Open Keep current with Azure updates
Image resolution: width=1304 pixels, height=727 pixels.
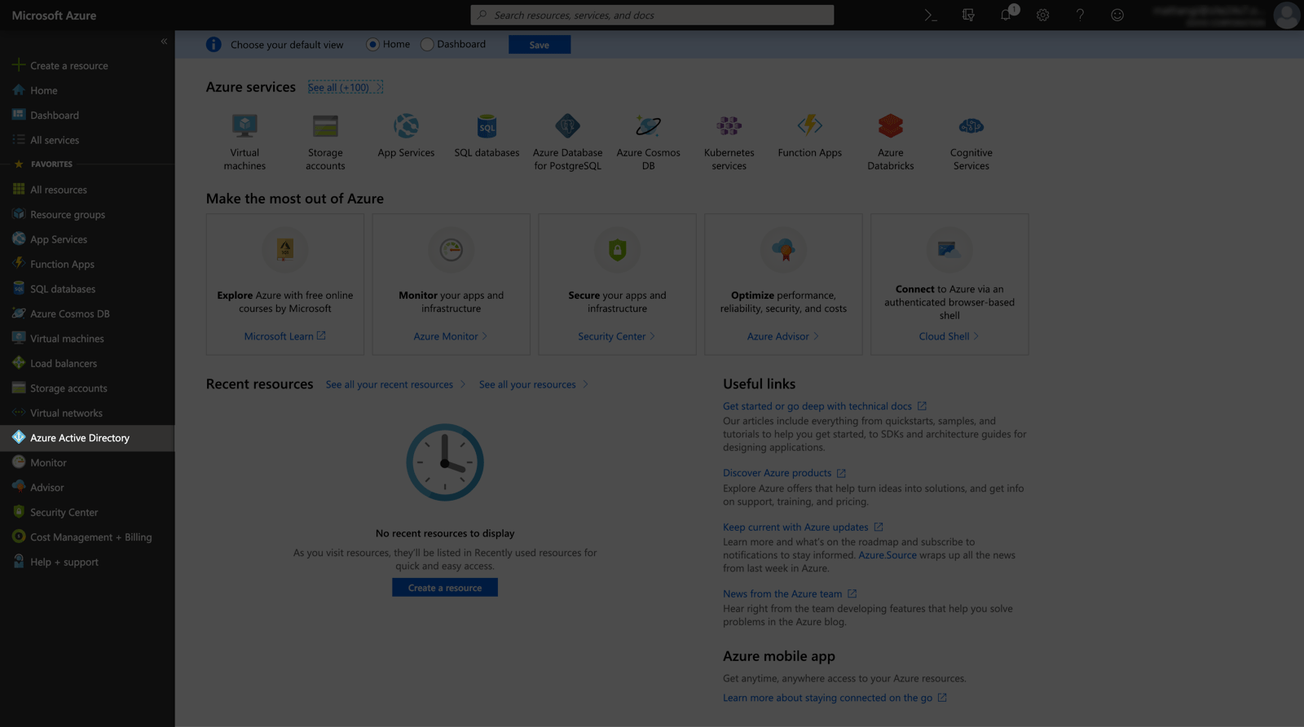point(803,528)
